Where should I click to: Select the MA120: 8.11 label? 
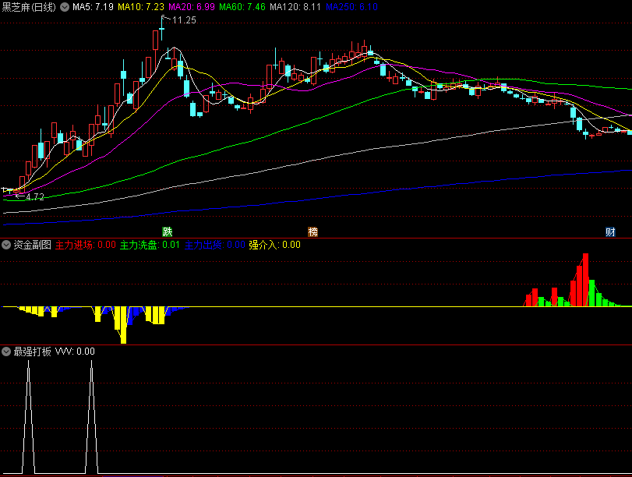click(295, 7)
